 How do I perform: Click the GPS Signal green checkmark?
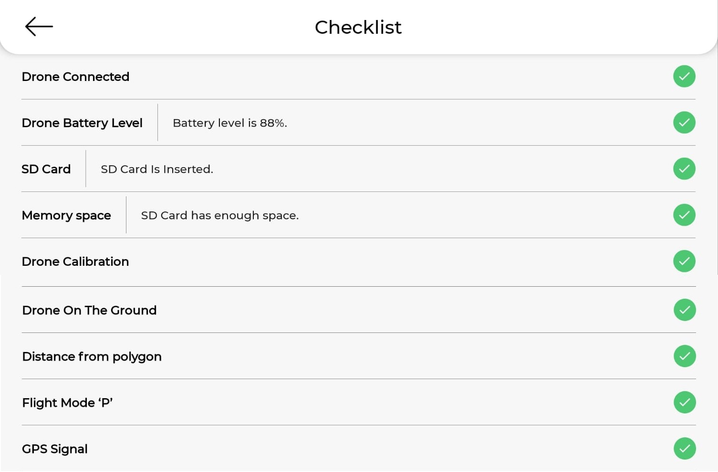click(x=685, y=448)
